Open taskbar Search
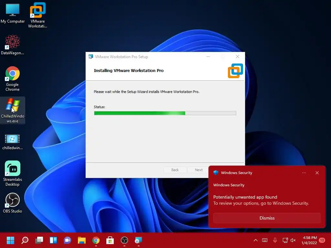The image size is (331, 248). [x=25, y=240]
